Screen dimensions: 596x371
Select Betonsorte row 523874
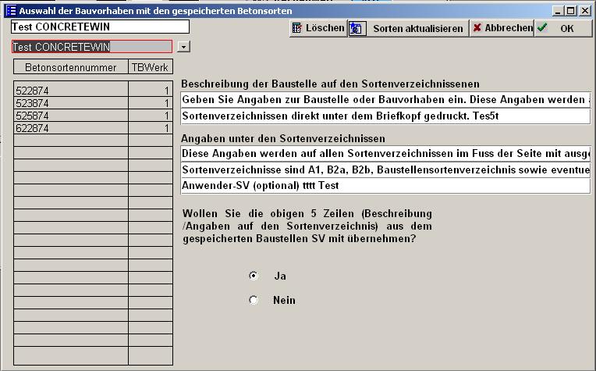(70, 103)
